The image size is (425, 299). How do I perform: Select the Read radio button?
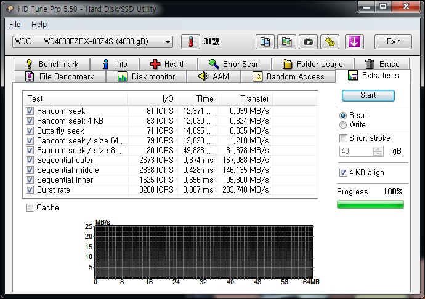(x=343, y=116)
